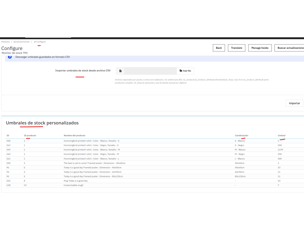Click the blue help question mark icon
This screenshot has height=233, width=304.
(10, 57)
